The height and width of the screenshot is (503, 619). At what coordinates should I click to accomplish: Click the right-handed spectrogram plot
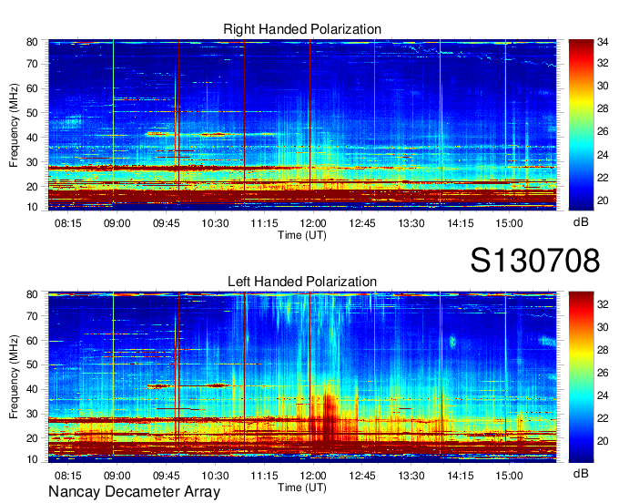tap(302, 125)
